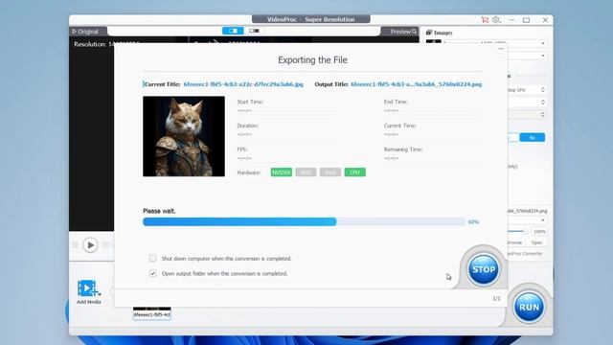This screenshot has width=613, height=345.
Task: Click the 1/1 file counter
Action: [496, 298]
